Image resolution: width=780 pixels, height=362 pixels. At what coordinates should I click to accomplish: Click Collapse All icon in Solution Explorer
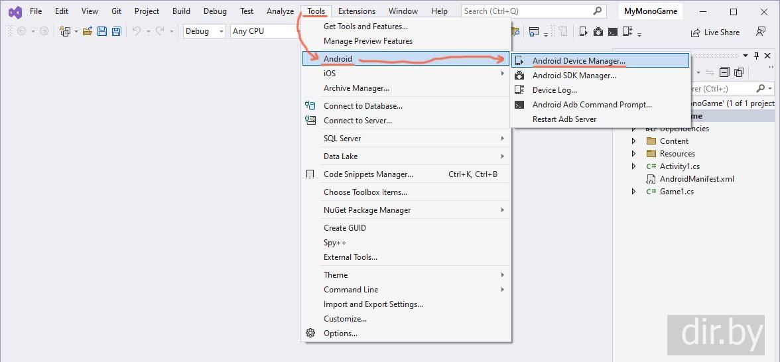(x=724, y=72)
